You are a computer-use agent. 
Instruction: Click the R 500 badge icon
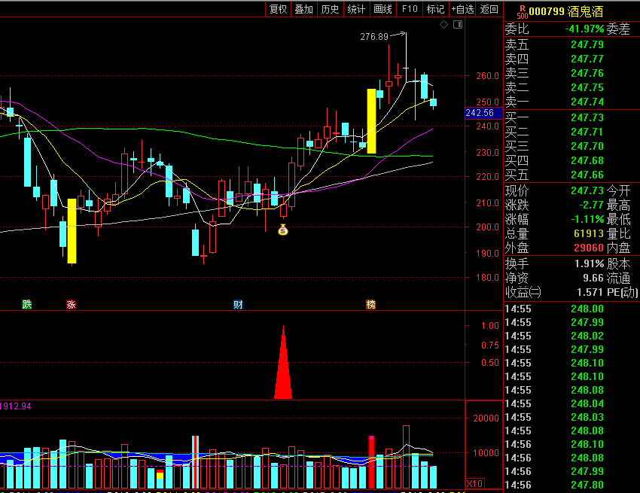[x=522, y=12]
